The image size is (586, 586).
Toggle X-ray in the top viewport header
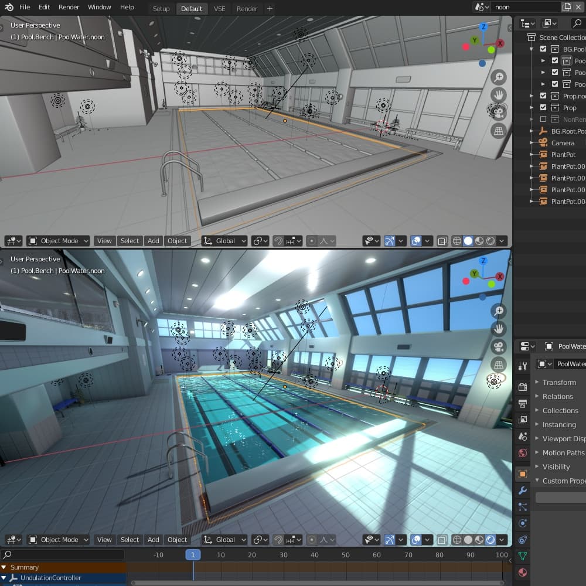[443, 241]
